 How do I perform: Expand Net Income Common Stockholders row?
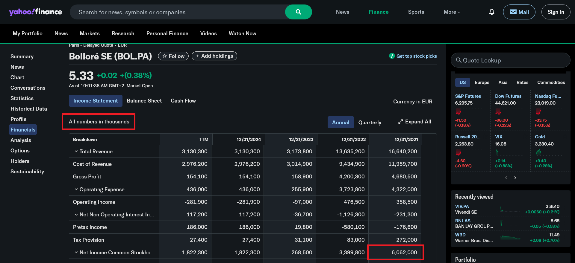[x=76, y=253]
